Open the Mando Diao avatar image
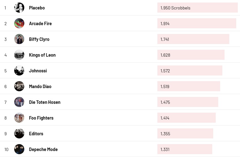 19,86
